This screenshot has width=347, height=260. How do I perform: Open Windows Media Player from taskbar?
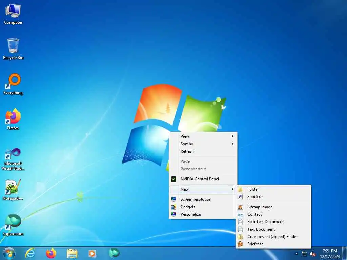click(93, 253)
